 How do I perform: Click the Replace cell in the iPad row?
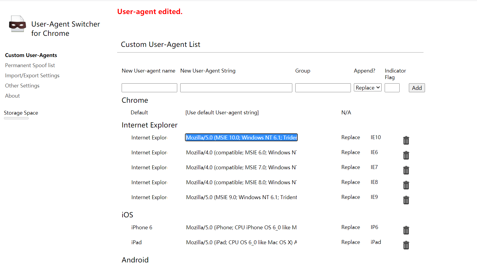pos(351,242)
